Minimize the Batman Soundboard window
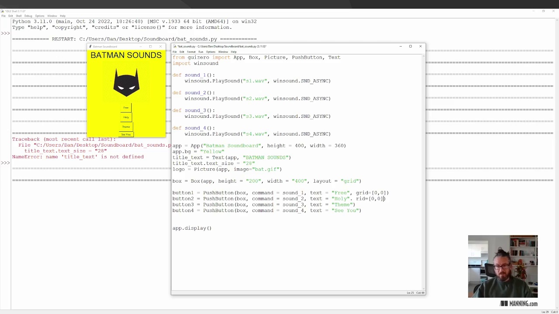559x314 pixels. [x=141, y=47]
